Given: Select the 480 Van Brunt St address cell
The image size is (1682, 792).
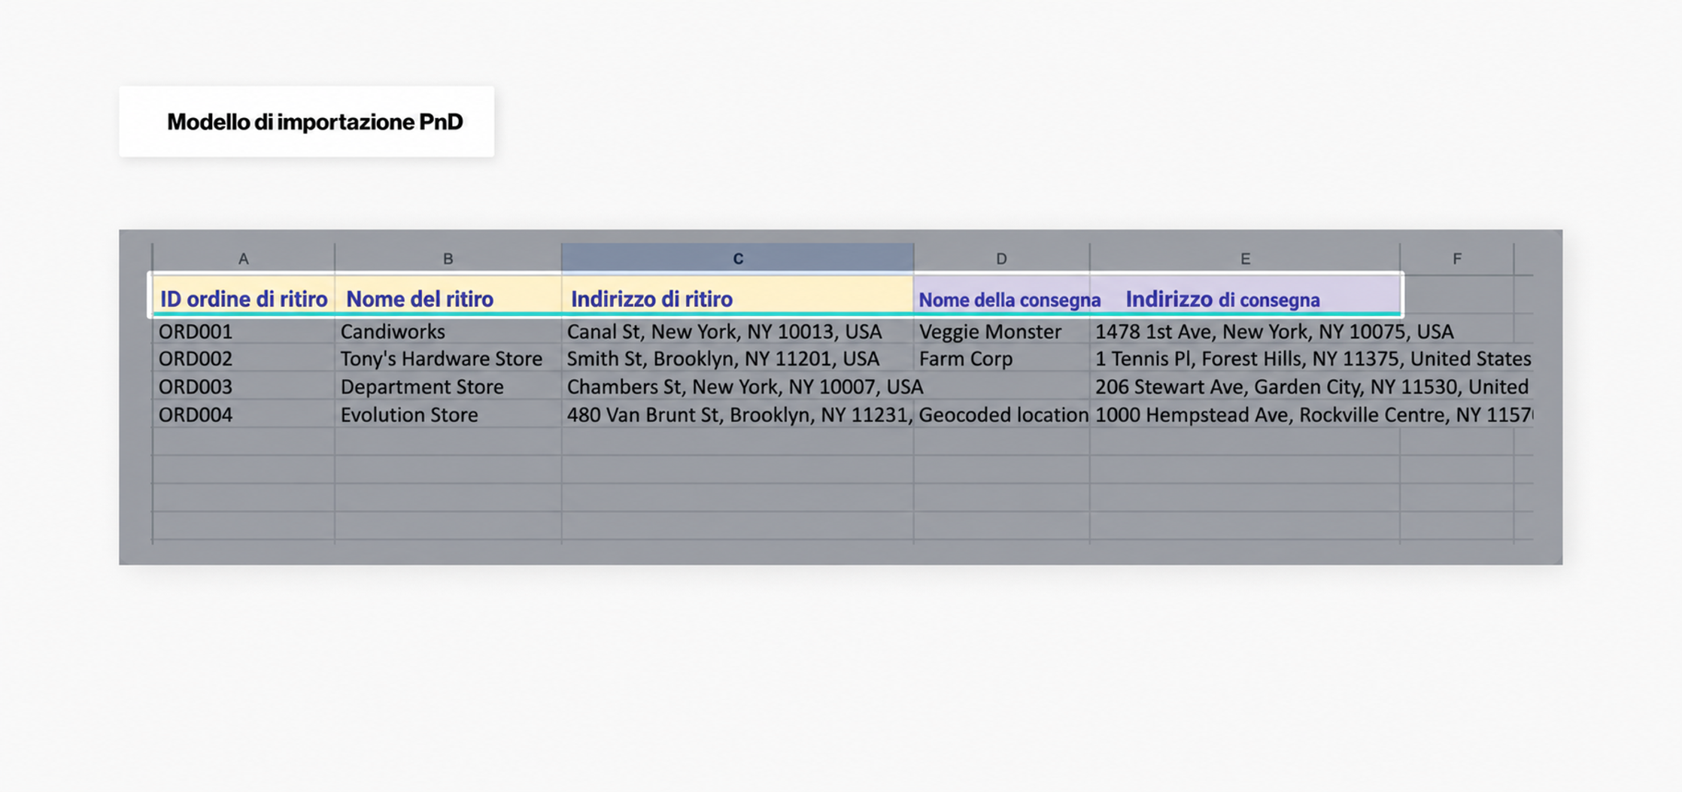Looking at the screenshot, I should pos(738,414).
